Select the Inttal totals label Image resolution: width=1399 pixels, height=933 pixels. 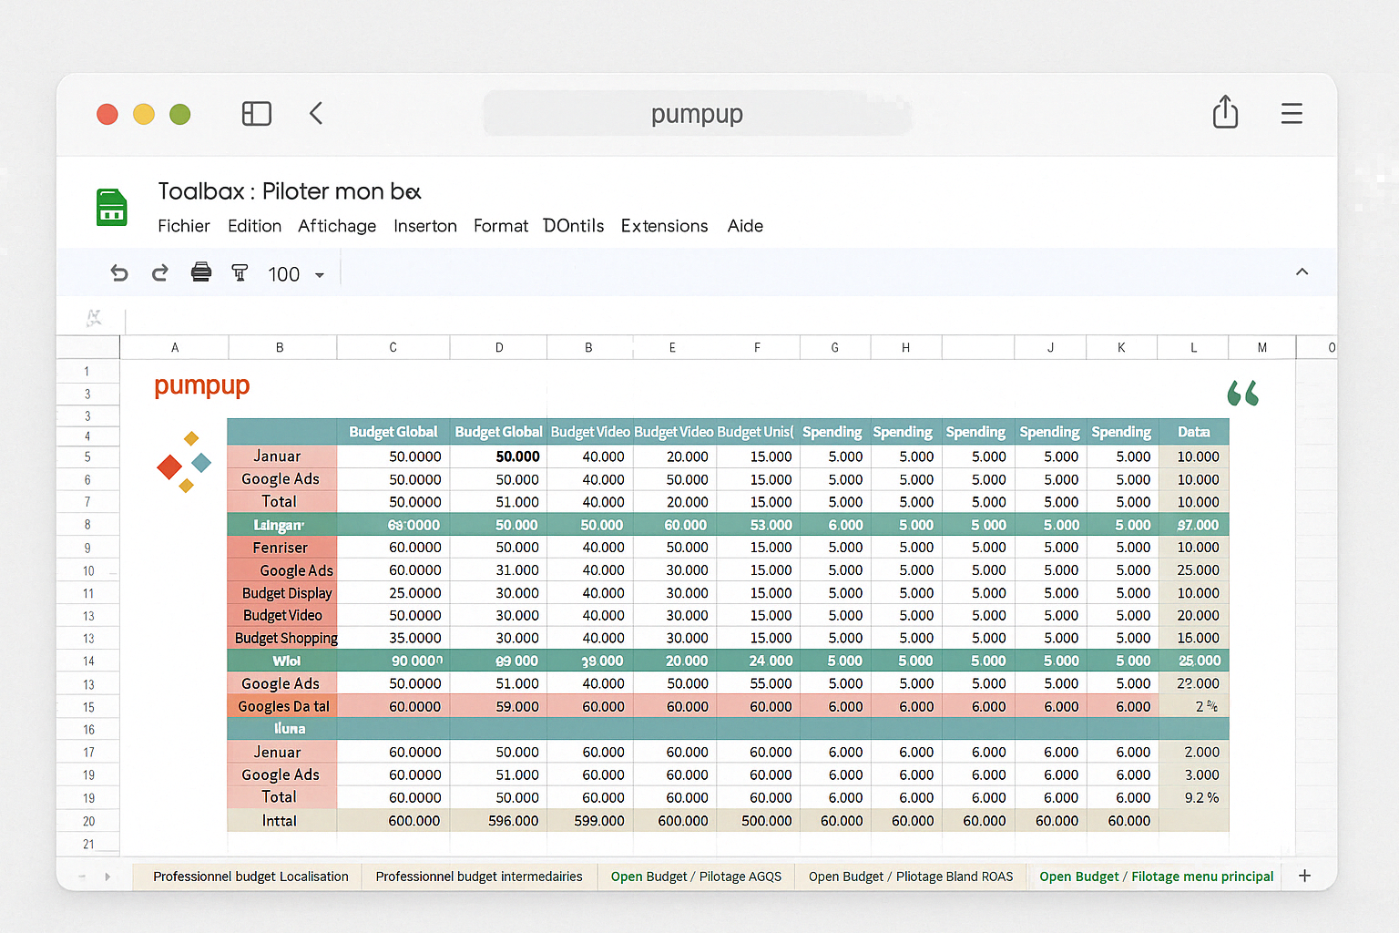click(x=282, y=821)
